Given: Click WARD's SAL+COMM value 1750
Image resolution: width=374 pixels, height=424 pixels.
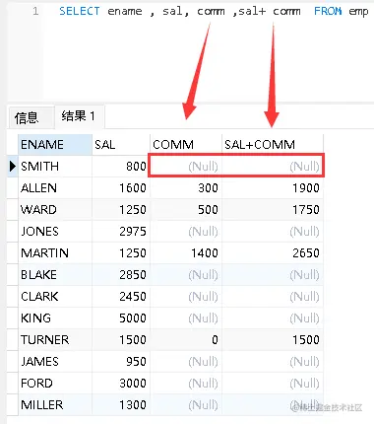Looking at the screenshot, I should [x=306, y=210].
